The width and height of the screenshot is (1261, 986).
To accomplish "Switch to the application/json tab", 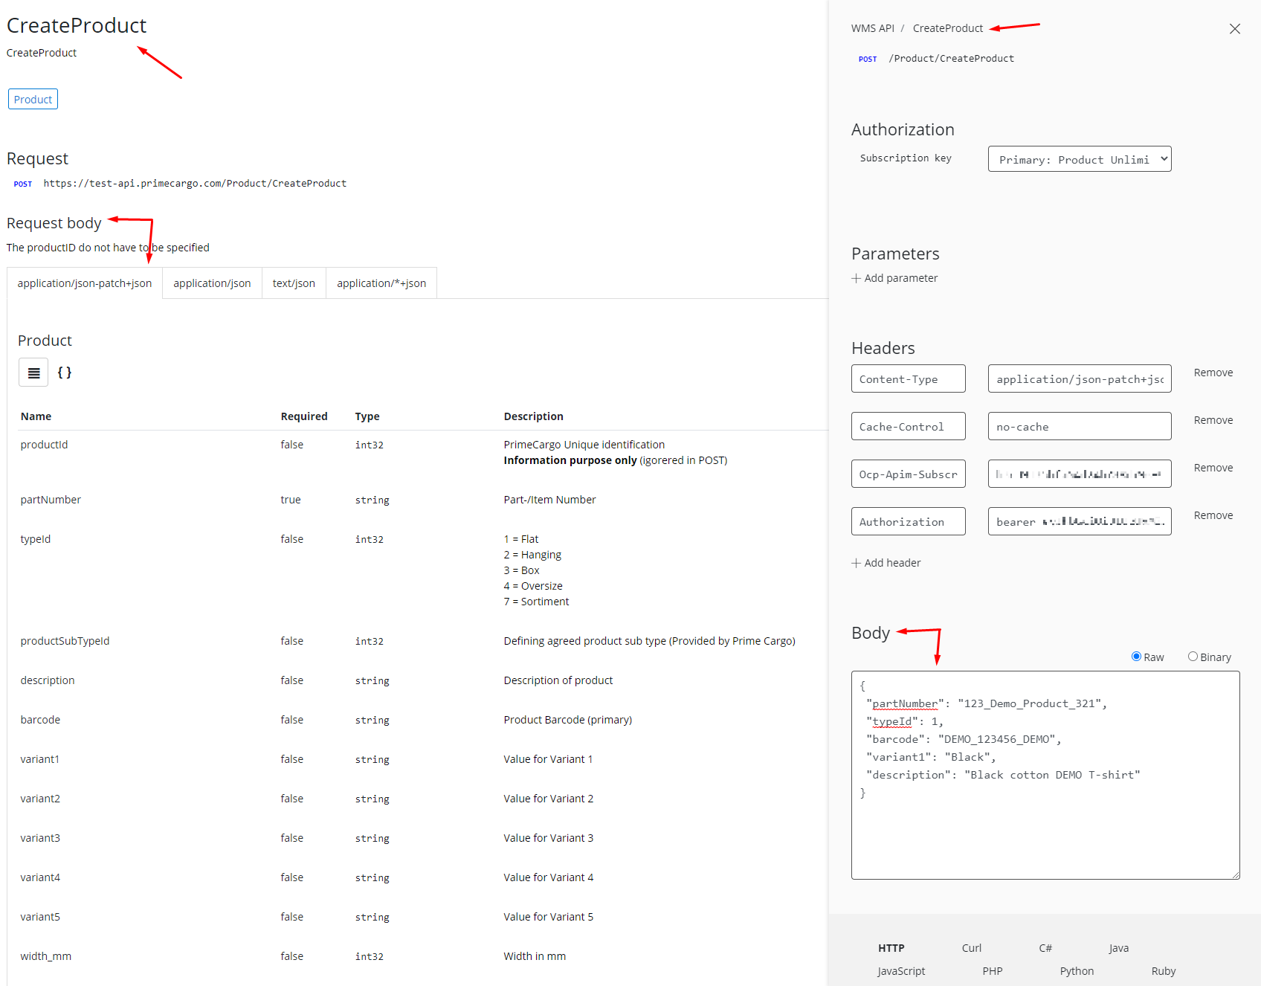I will point(212,283).
